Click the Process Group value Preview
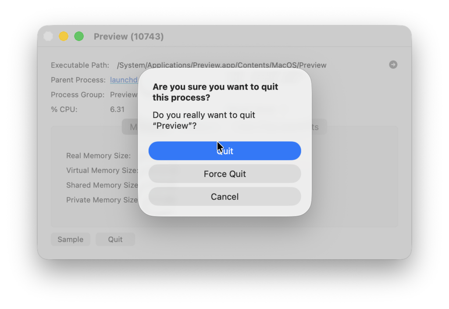Image resolution: width=449 pixels, height=309 pixels. pos(124,94)
